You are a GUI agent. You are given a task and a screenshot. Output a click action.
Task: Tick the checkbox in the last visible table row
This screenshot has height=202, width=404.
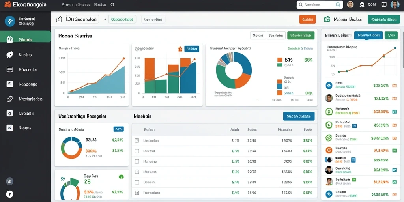tap(137, 193)
